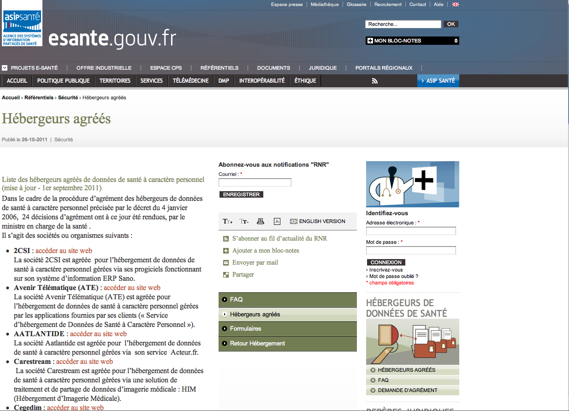Open 'Mot de passe oublié ?' link
The image size is (569, 411).
(393, 276)
